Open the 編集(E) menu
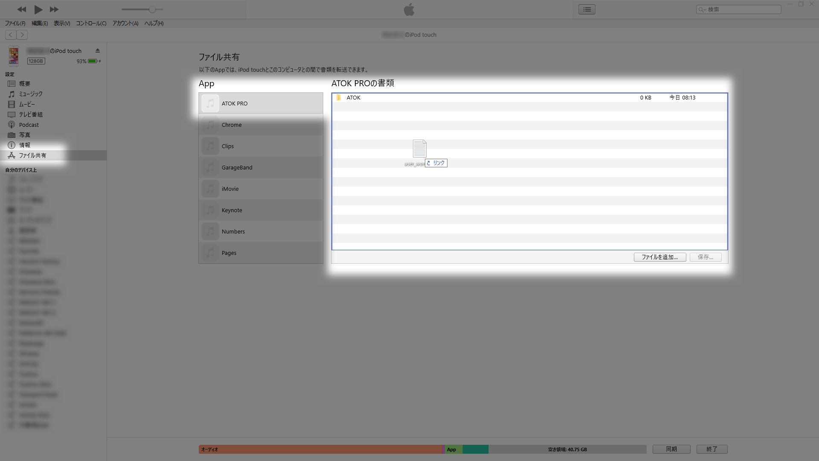 tap(40, 23)
